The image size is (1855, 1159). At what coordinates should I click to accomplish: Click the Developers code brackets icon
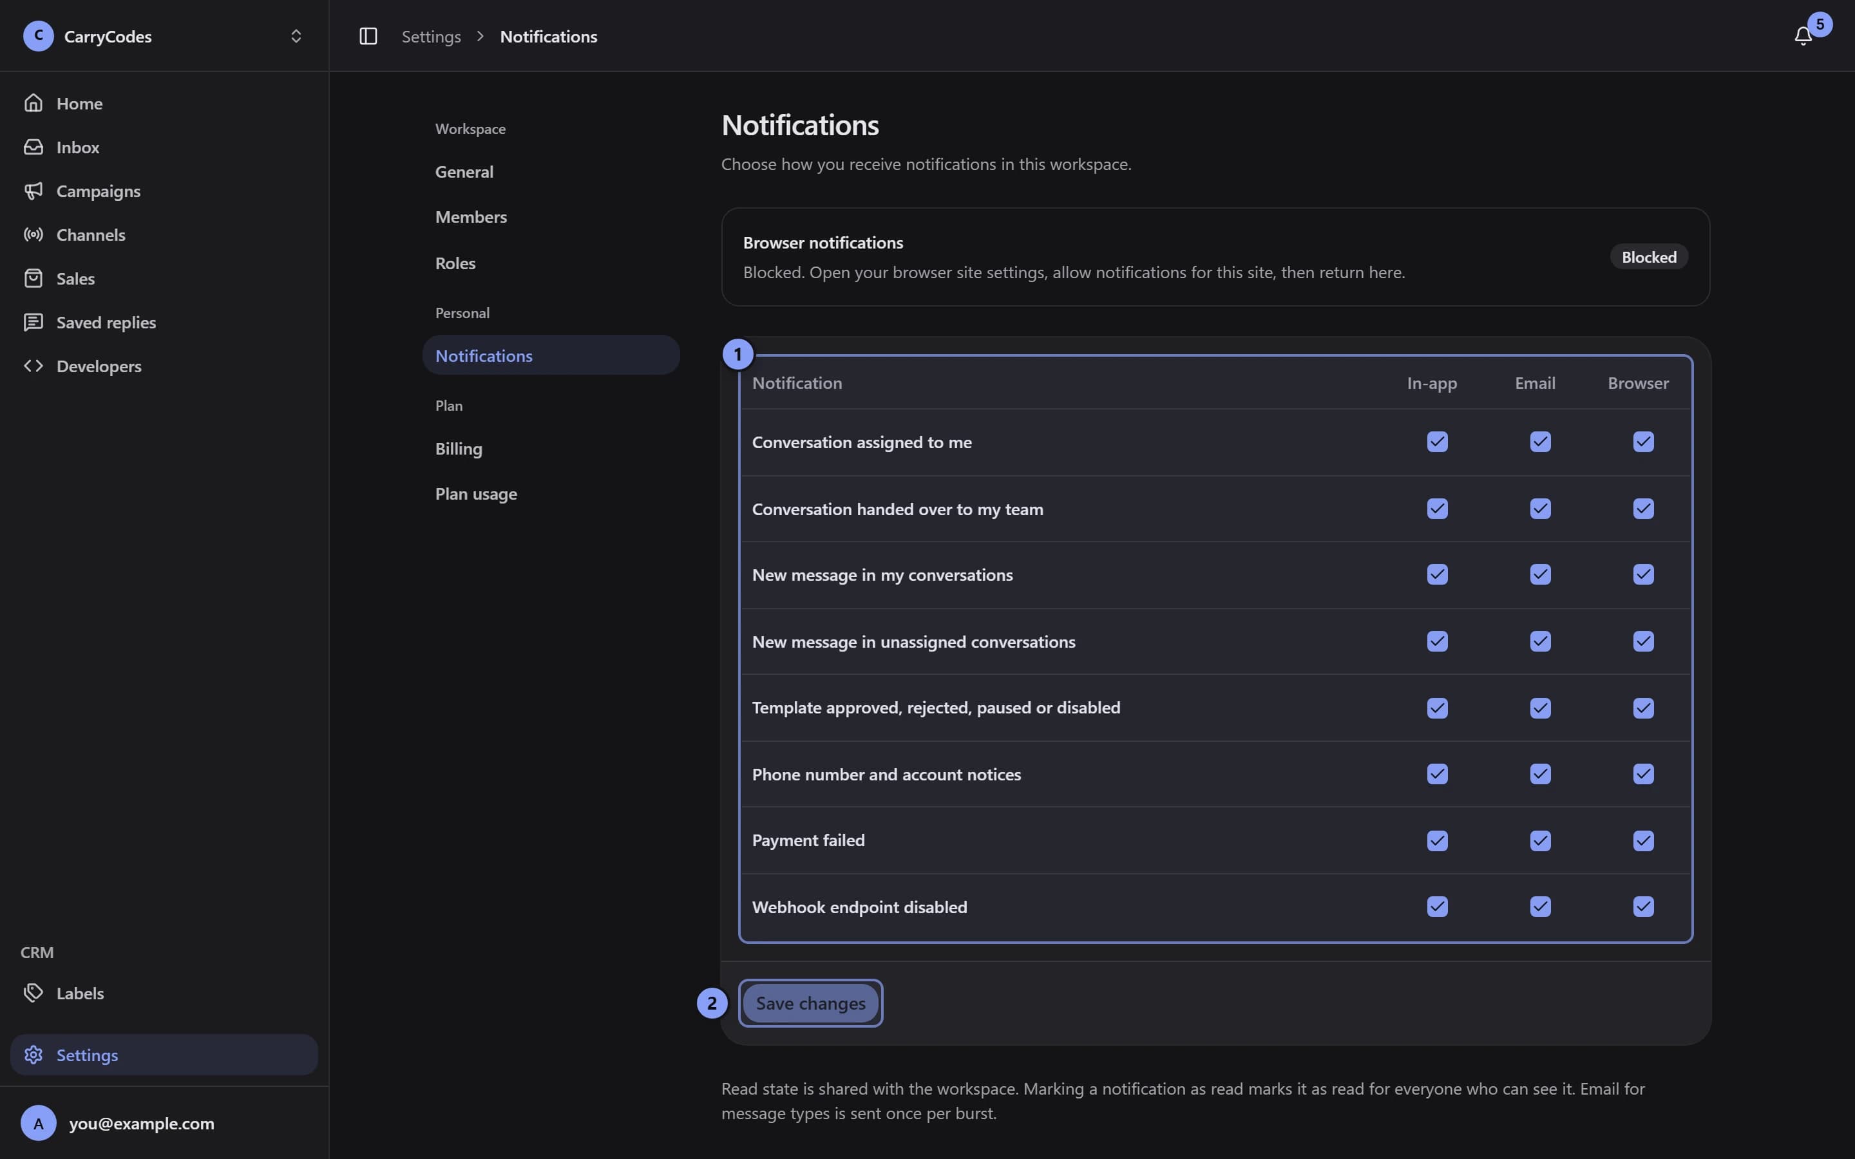click(33, 366)
